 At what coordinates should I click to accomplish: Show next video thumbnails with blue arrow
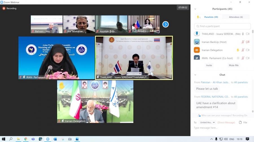165,24
